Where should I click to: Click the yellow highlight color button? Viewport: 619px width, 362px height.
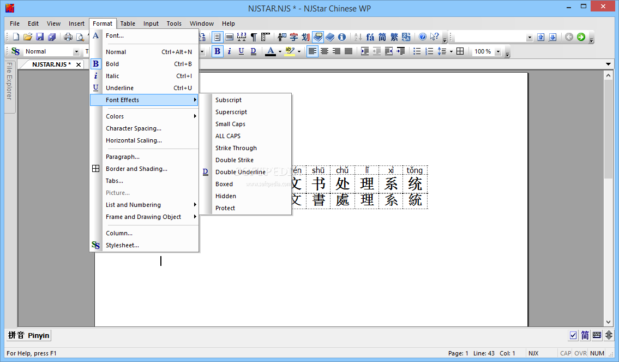(290, 51)
